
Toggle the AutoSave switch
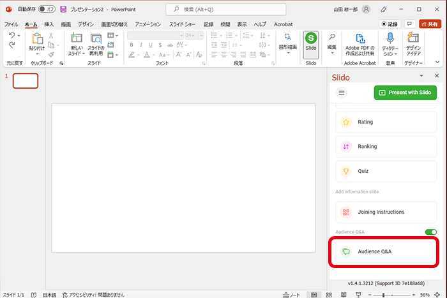click(47, 9)
